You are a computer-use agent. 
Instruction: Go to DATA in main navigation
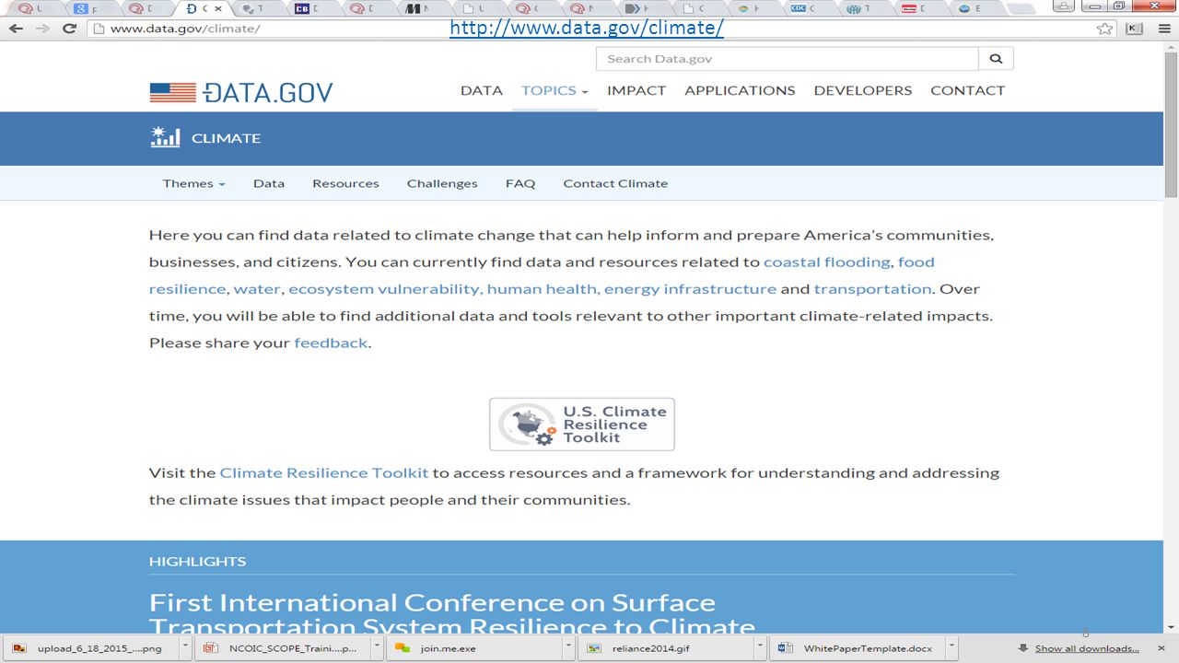click(x=482, y=90)
